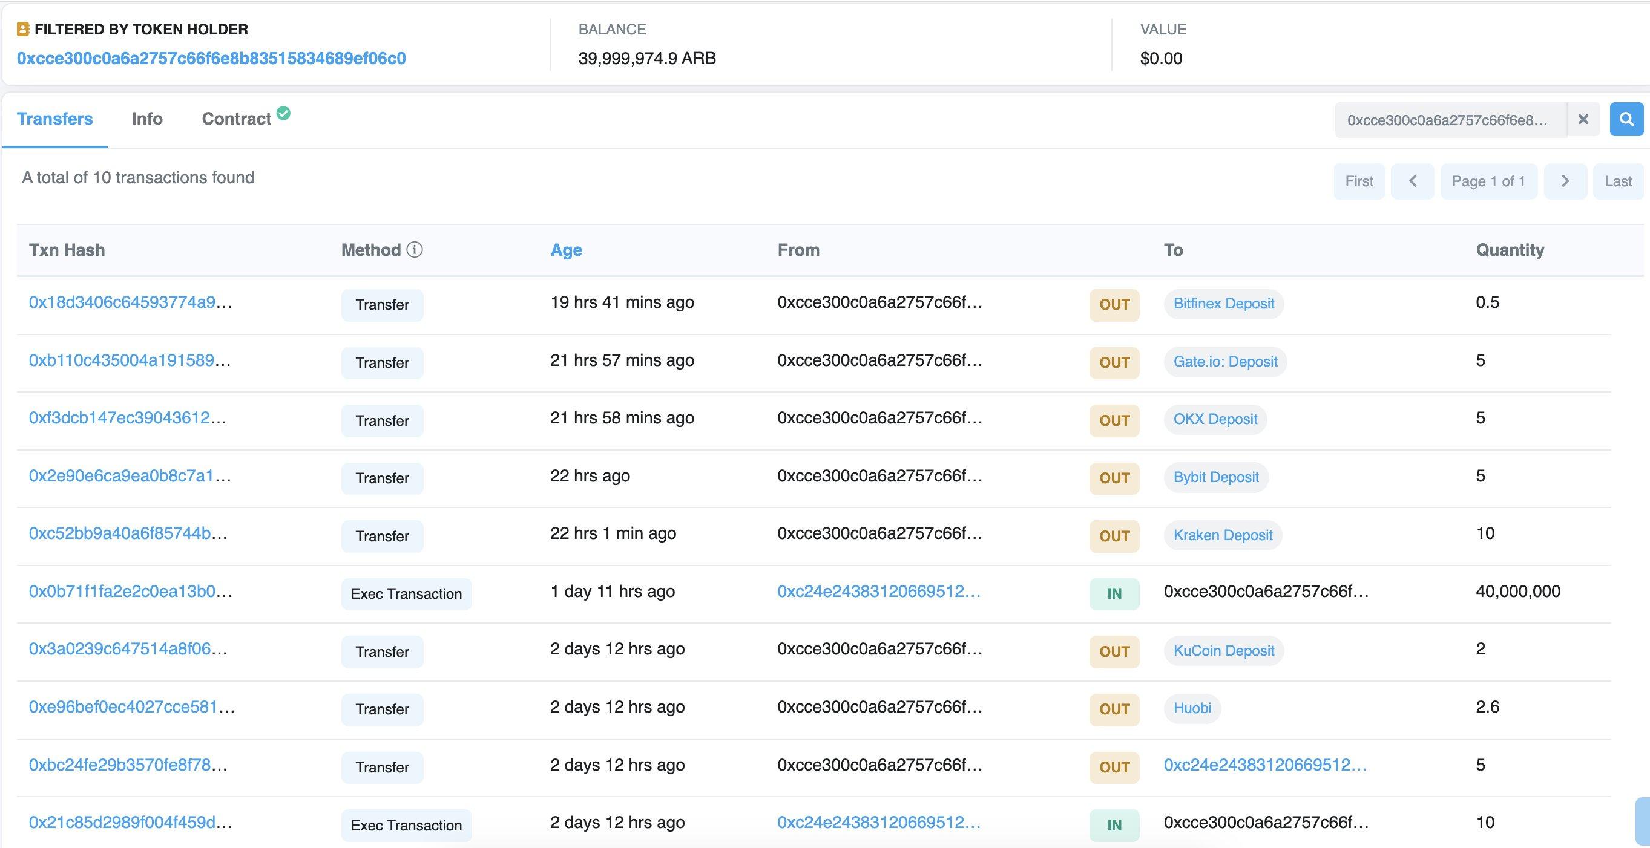This screenshot has width=1650, height=848.
Task: Click the OUT badge on Kraken Deposit row
Action: [1113, 534]
